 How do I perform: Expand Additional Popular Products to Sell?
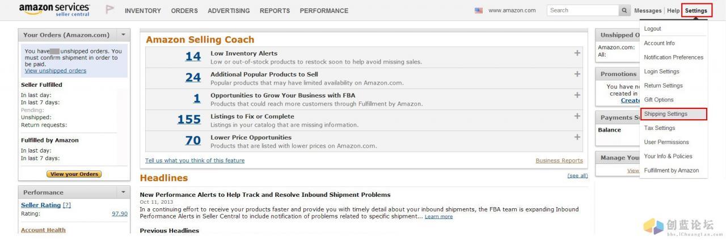577,74
